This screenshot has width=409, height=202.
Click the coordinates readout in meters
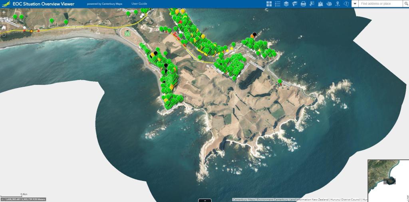point(25,199)
